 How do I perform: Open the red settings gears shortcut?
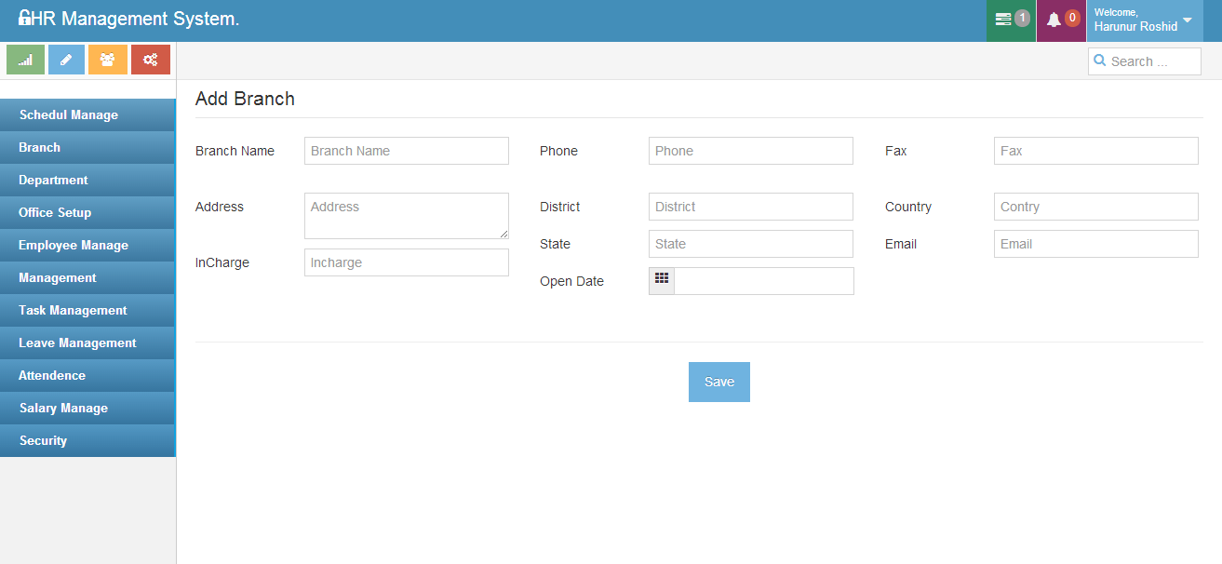[x=150, y=60]
